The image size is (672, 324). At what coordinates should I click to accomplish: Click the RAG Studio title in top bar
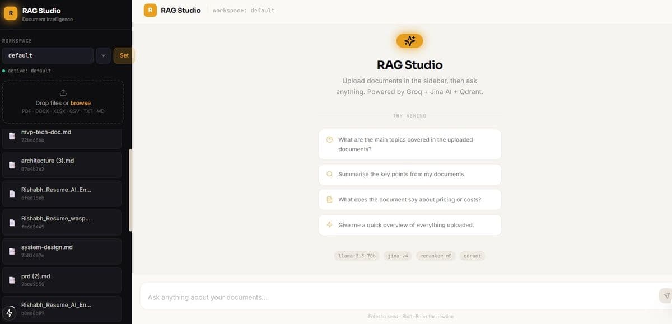(179, 10)
